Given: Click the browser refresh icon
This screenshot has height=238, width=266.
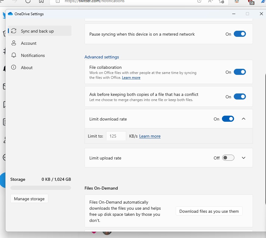Looking at the screenshot, I should click(x=28, y=1).
